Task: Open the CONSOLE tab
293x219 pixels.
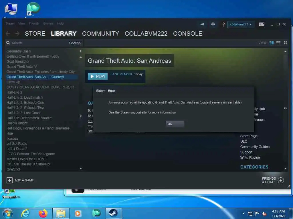Action: click(188, 34)
